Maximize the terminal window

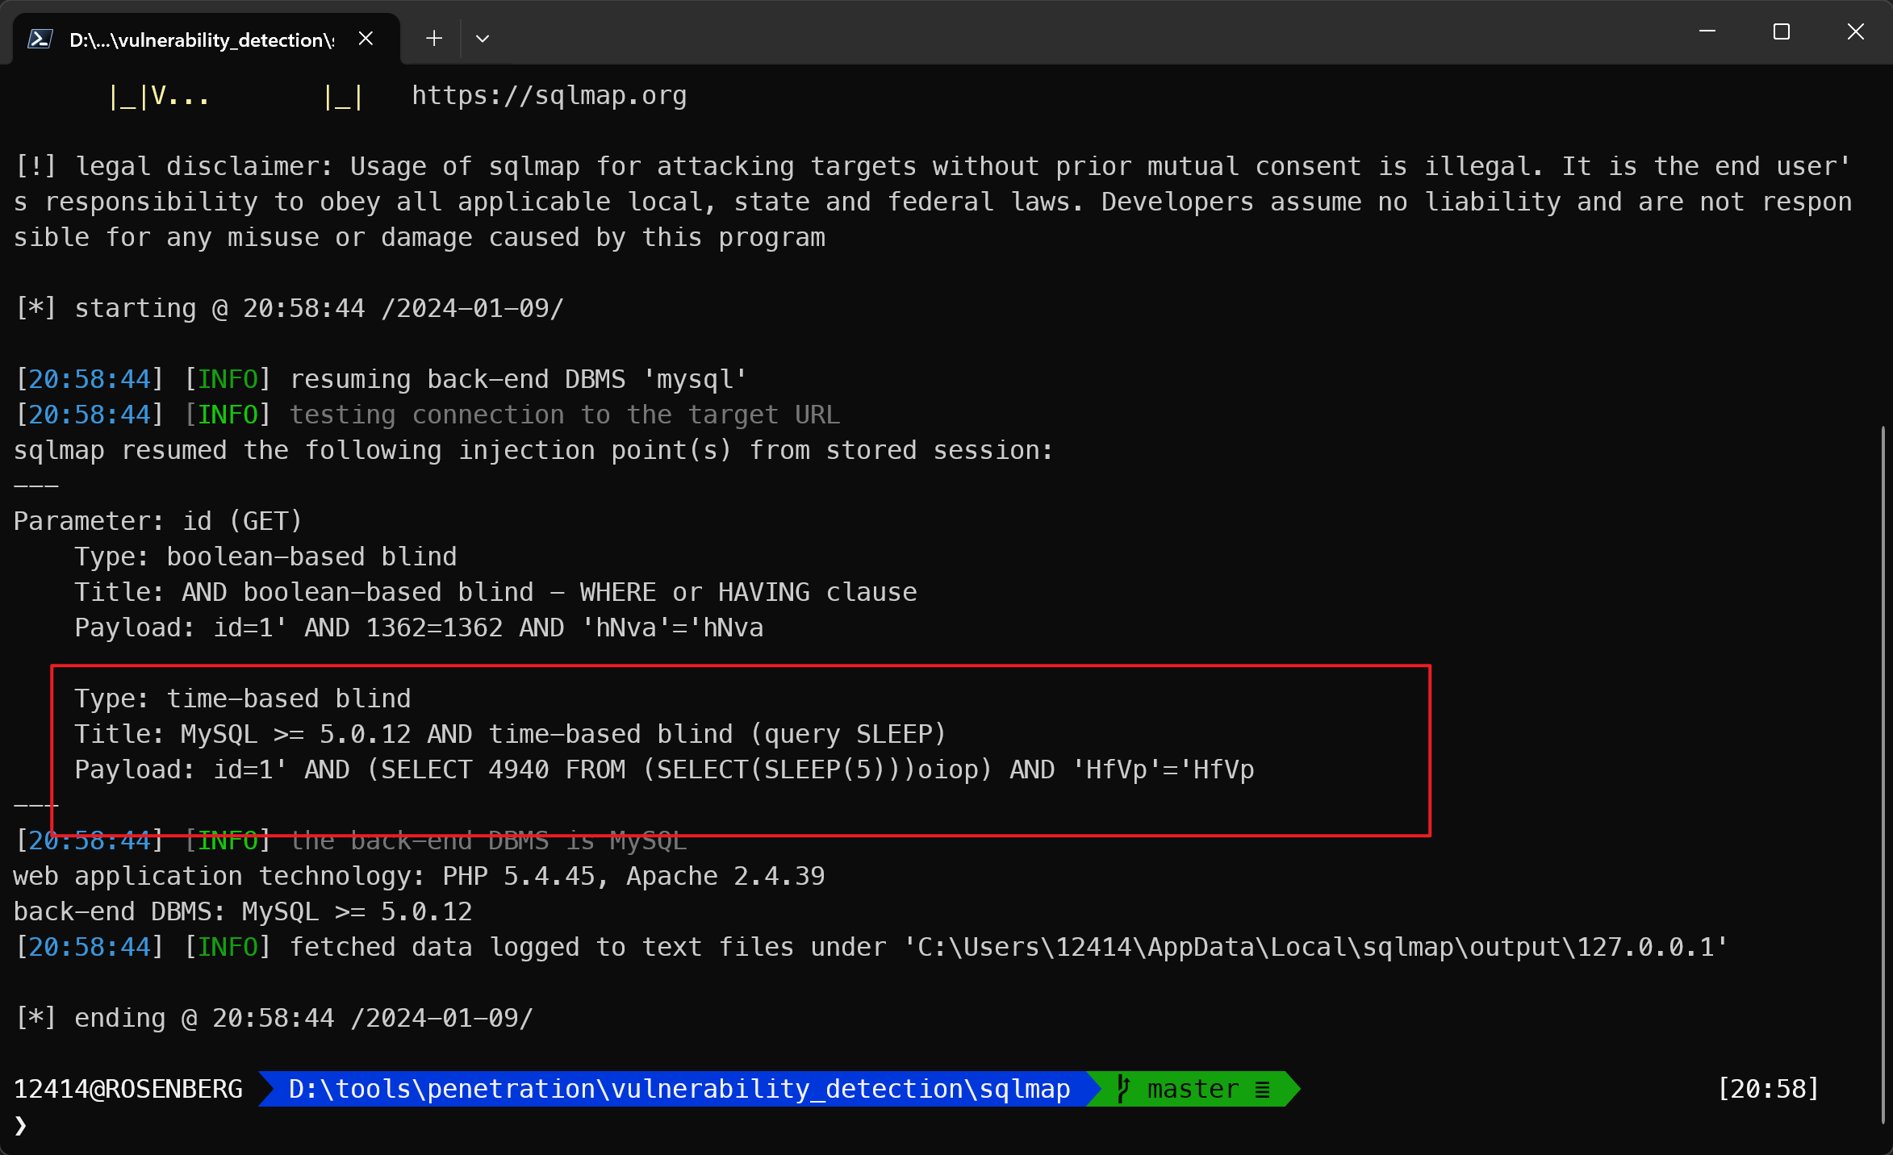click(1782, 32)
